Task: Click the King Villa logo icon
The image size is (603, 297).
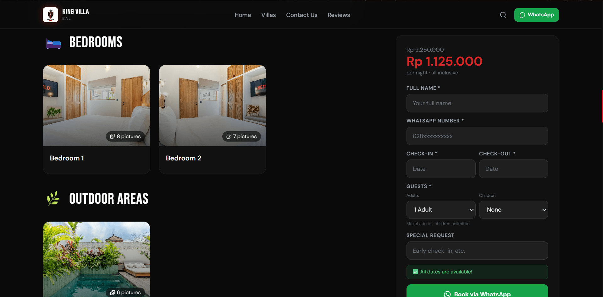Action: (x=50, y=15)
